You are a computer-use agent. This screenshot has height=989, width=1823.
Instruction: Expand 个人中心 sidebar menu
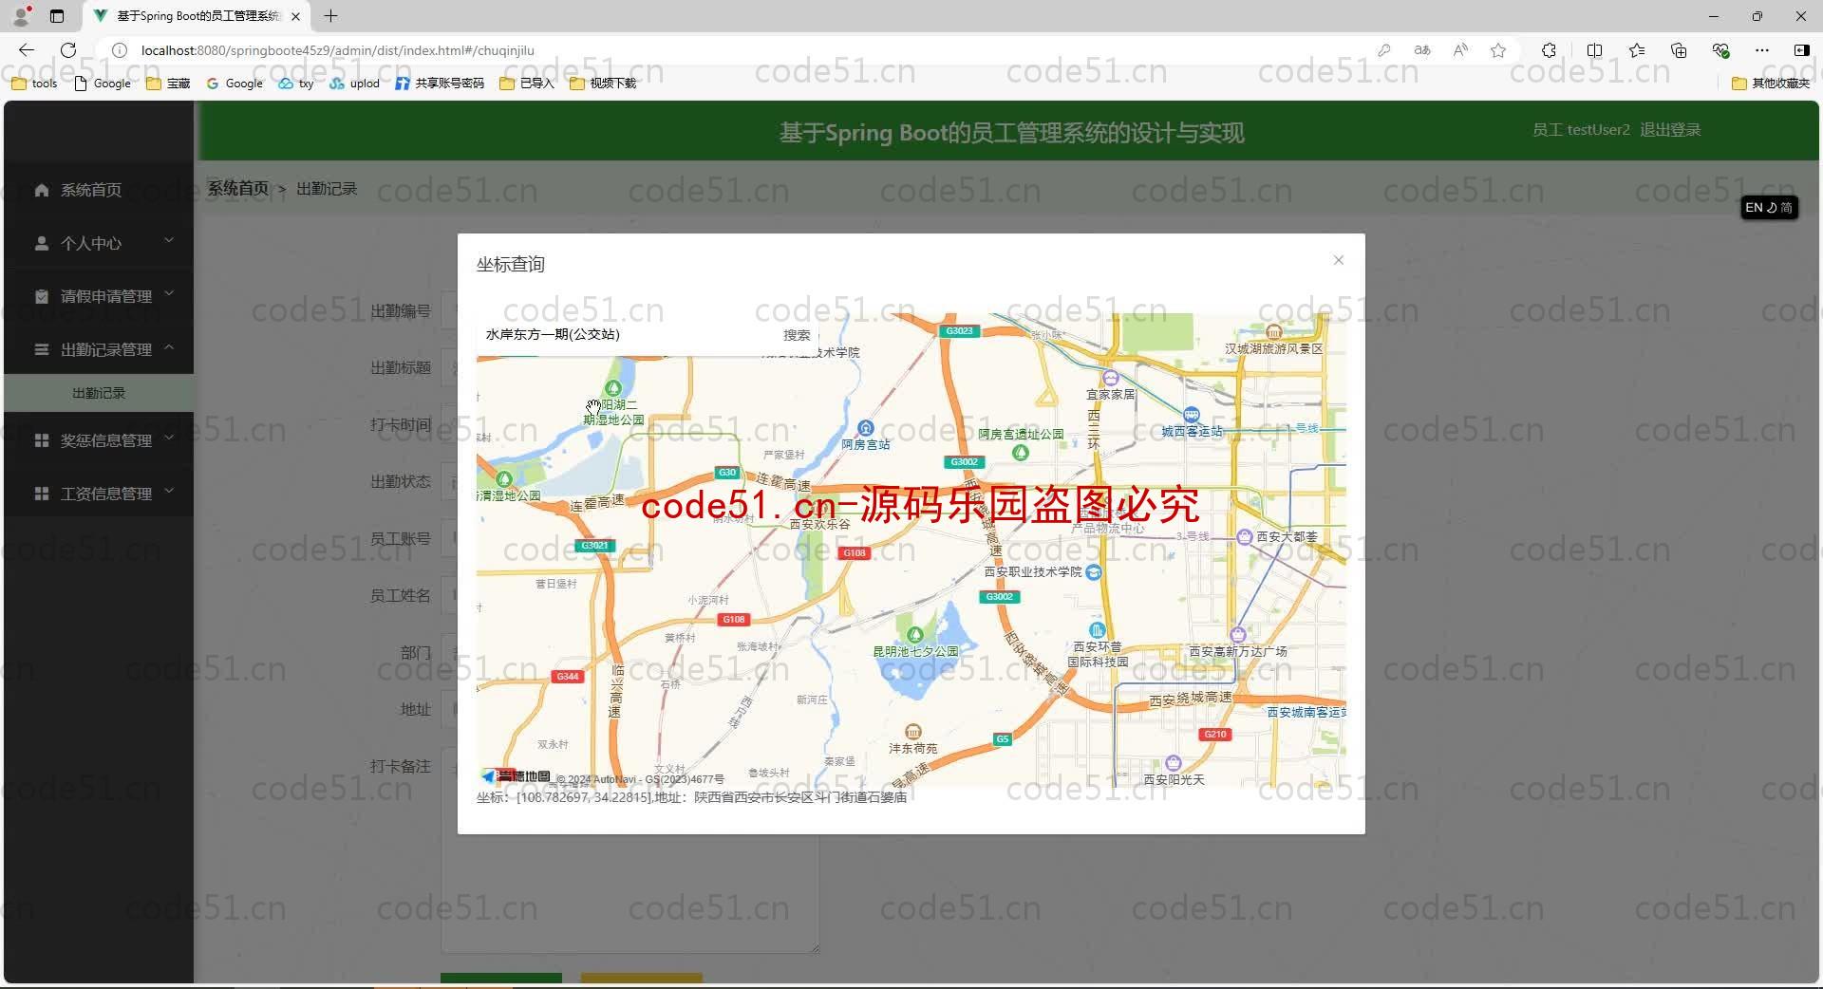click(99, 243)
